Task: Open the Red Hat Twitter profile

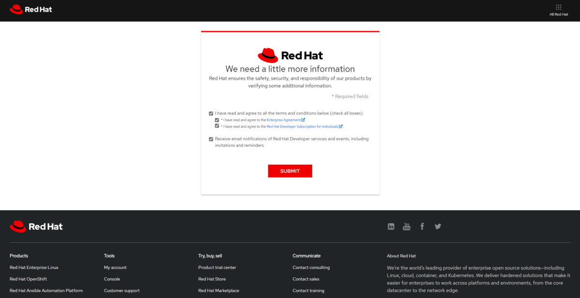Action: coord(438,226)
